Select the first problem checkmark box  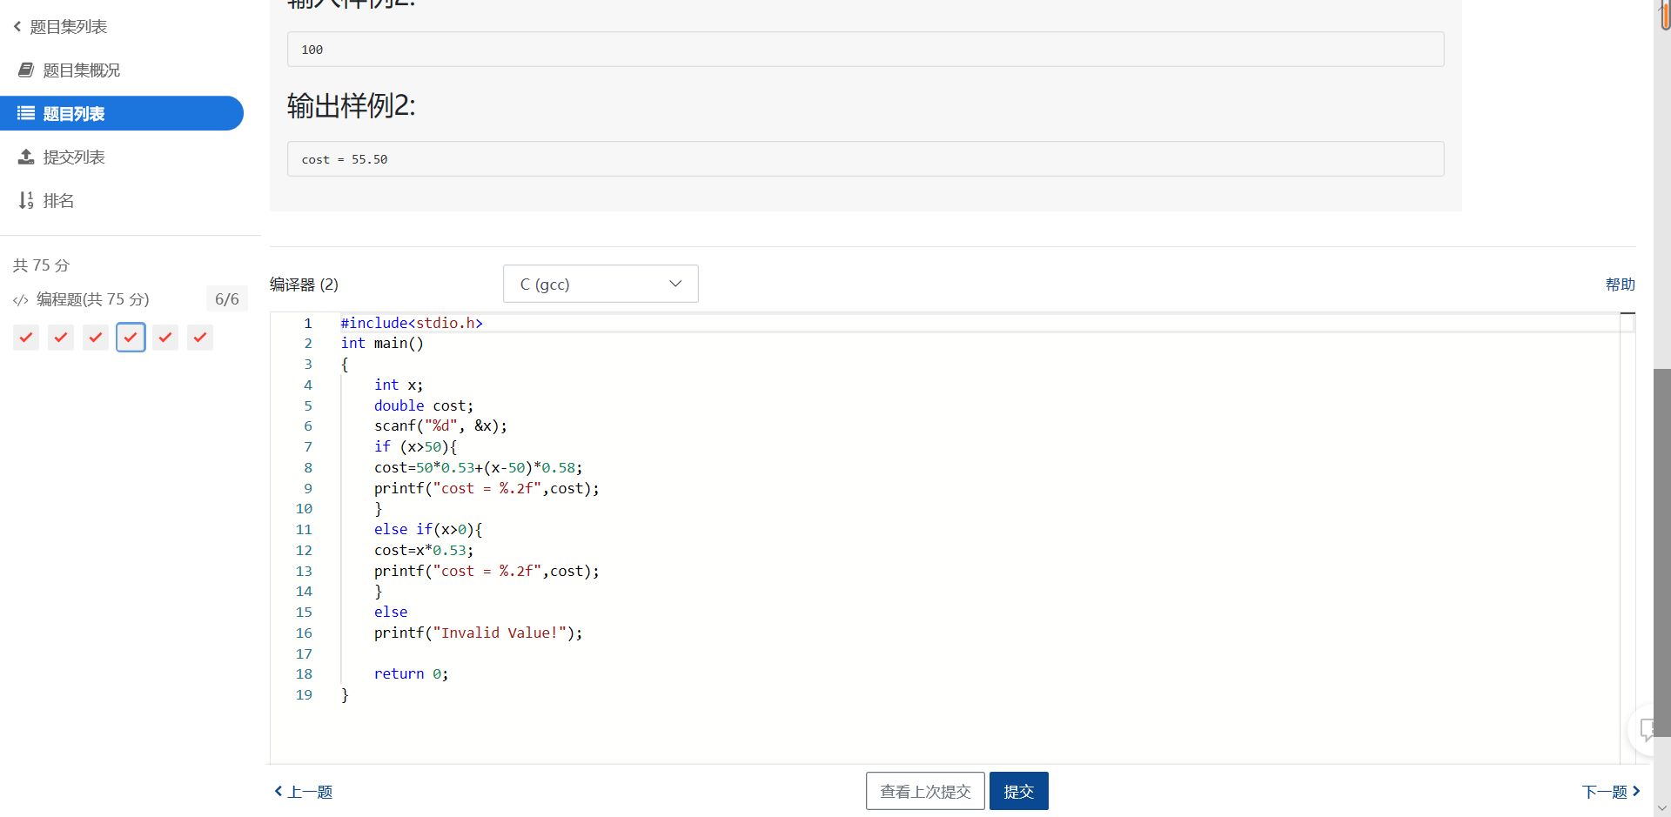coord(26,338)
